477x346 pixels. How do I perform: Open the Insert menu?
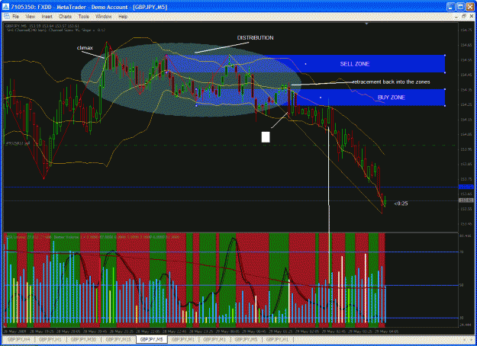(x=47, y=17)
